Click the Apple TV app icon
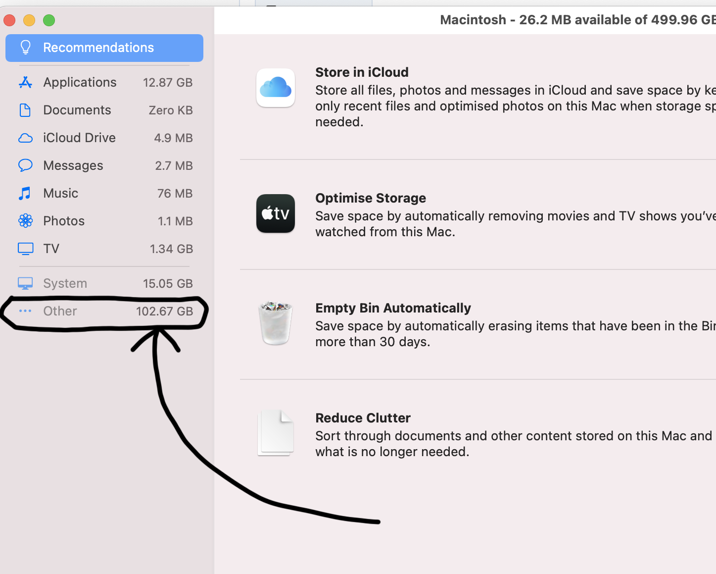 point(276,213)
